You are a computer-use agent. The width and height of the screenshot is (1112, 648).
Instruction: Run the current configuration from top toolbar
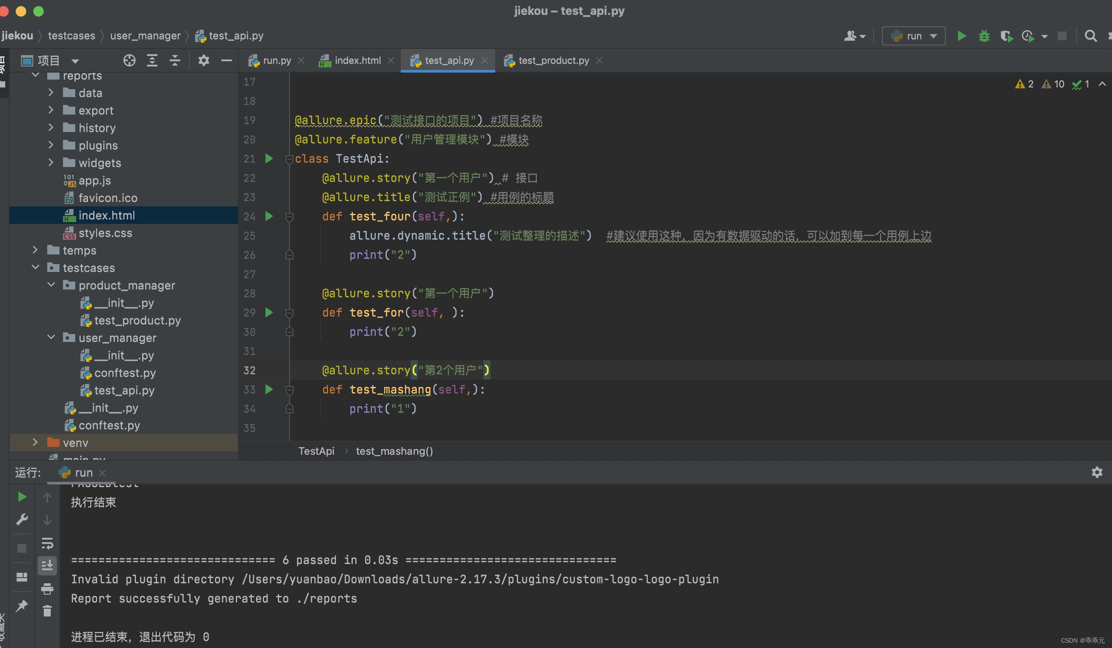962,36
